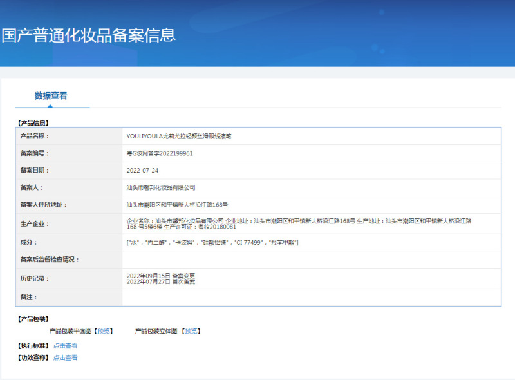Click the 成分 label
515x380 pixels.
point(28,243)
